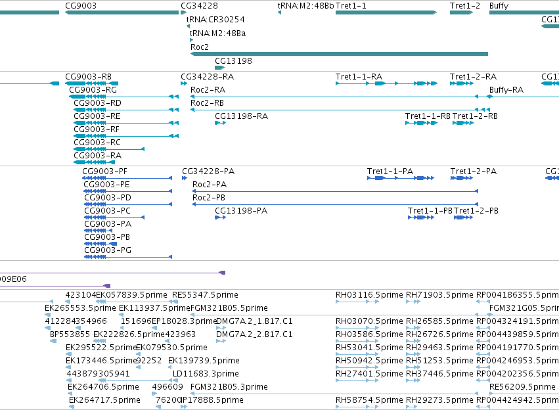Click transcript CG34228-RA
Viewport: 559px width, 410px height.
(x=207, y=77)
